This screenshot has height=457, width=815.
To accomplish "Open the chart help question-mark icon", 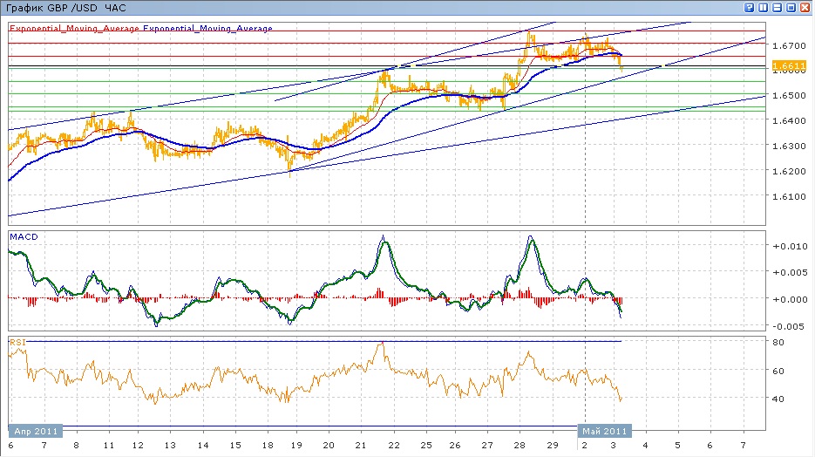I will click(749, 7).
